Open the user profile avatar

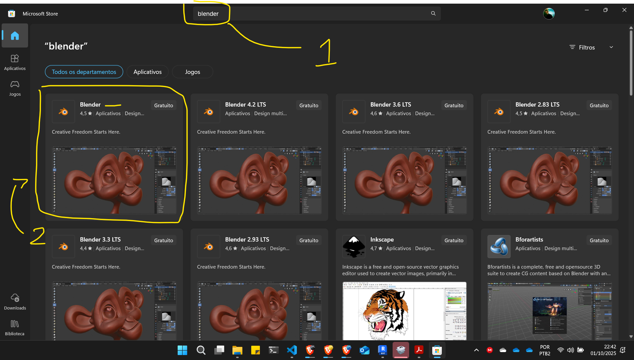point(548,14)
